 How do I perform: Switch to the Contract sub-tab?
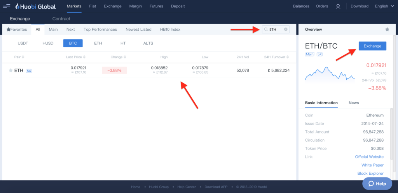[61, 19]
